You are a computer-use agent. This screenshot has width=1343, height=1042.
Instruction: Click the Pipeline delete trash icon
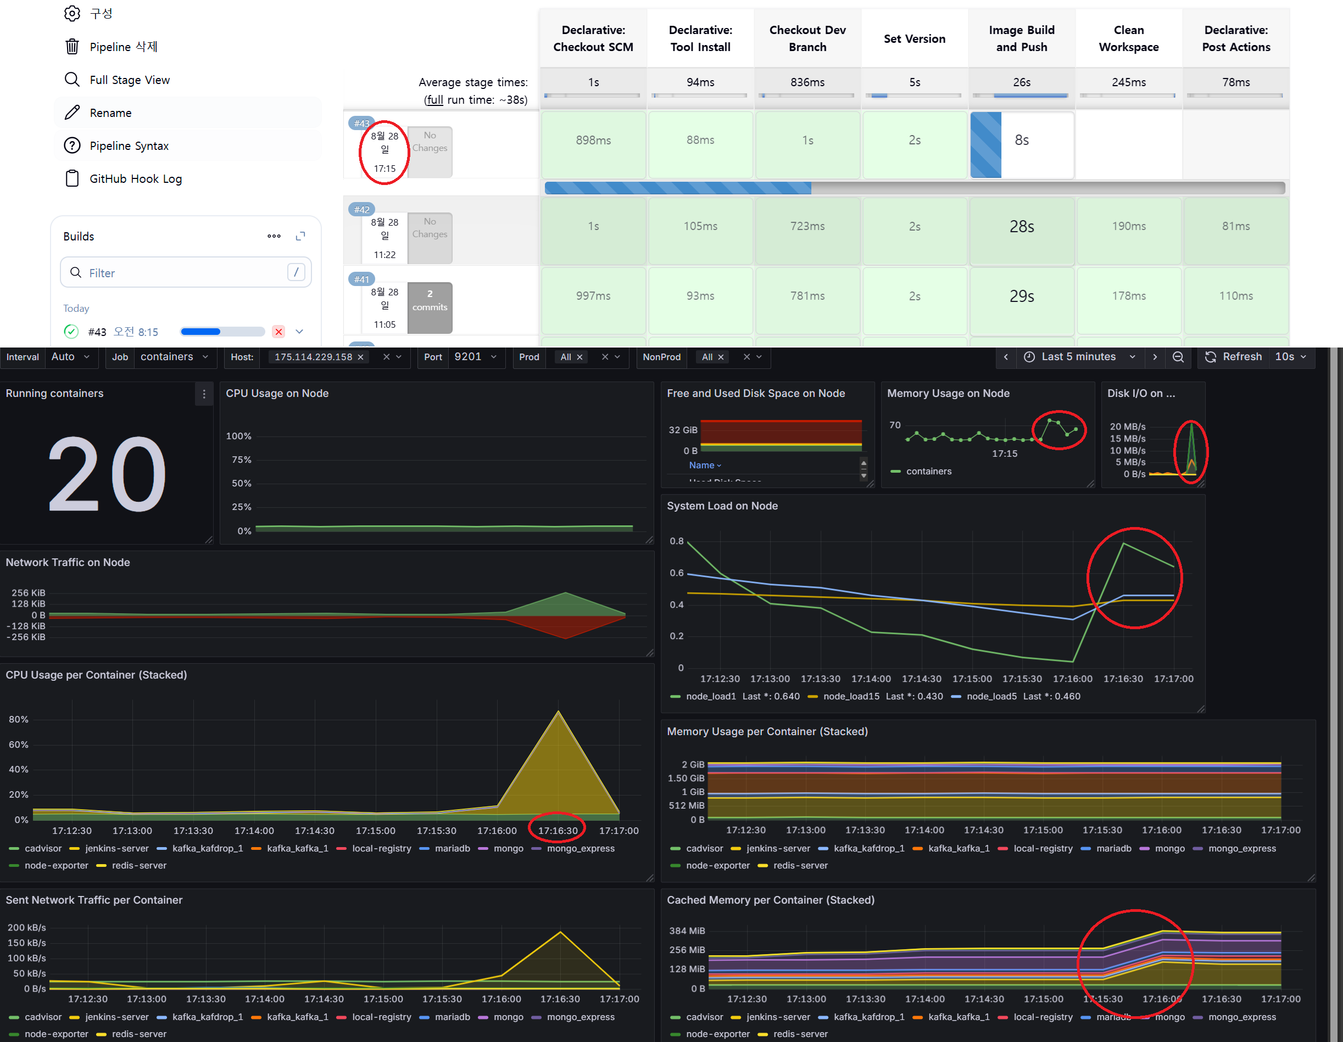tap(72, 47)
